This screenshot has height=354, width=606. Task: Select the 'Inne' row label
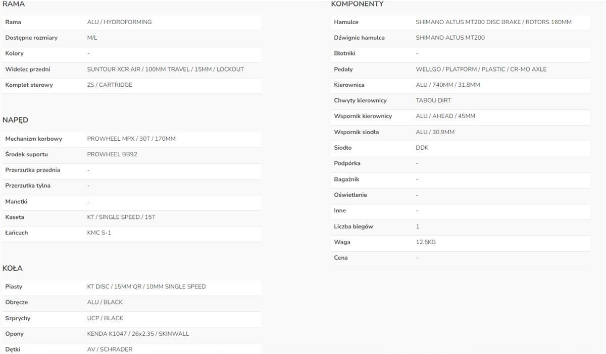coord(340,210)
